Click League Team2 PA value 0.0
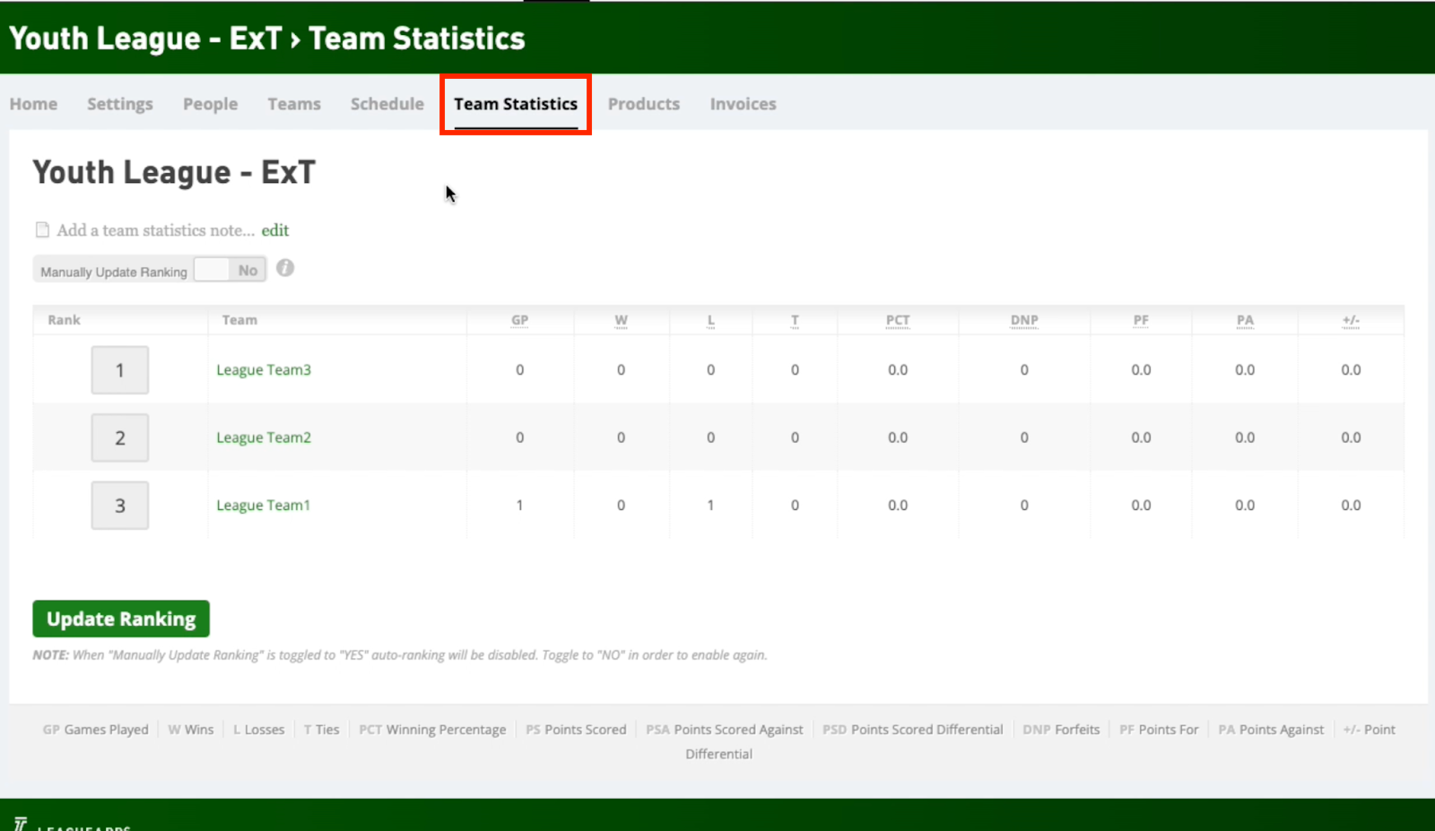This screenshot has width=1435, height=831. 1245,437
